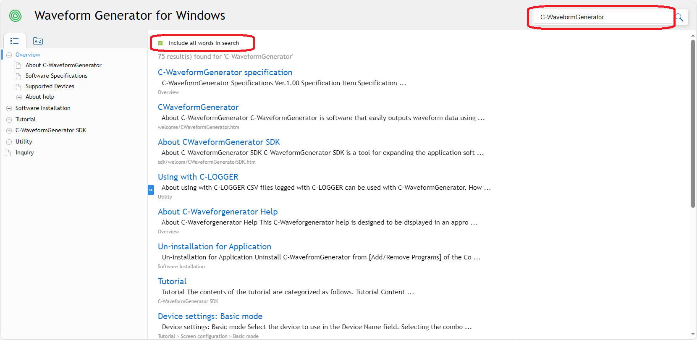697x340 pixels.
Task: Expand the Utility tree node
Action: (x=9, y=142)
